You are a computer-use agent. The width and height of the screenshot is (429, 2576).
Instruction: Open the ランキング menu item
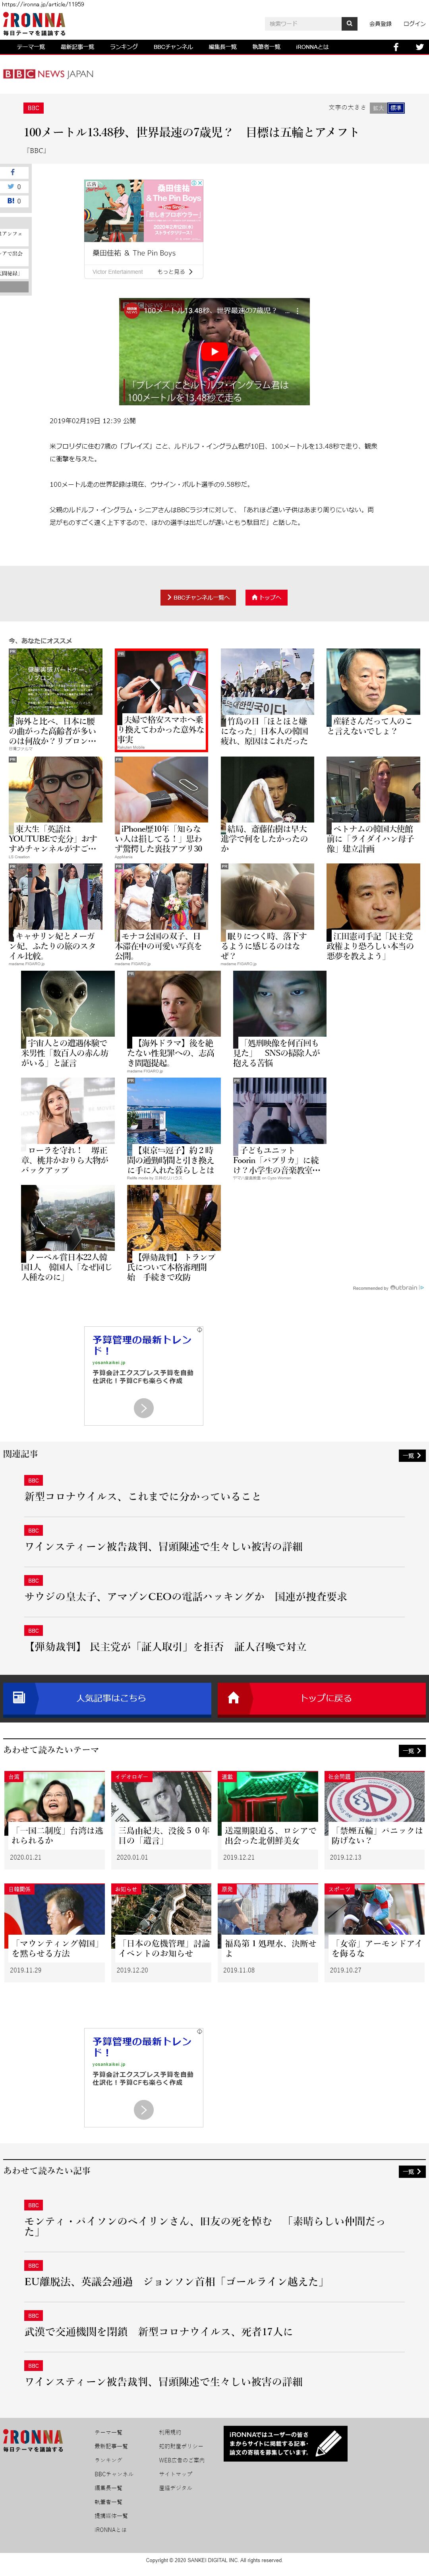tap(123, 47)
